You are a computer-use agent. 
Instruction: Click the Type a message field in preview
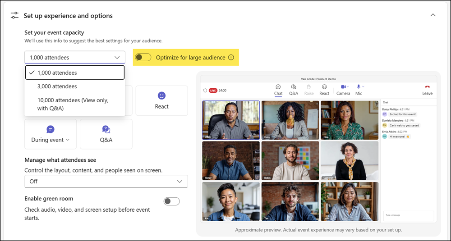click(x=409, y=216)
